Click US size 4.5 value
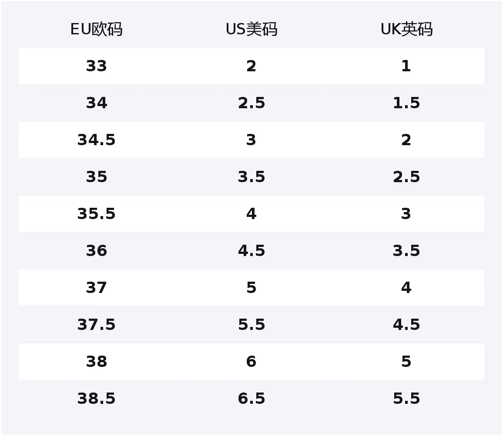Image resolution: width=503 pixels, height=436 pixels. 251,251
